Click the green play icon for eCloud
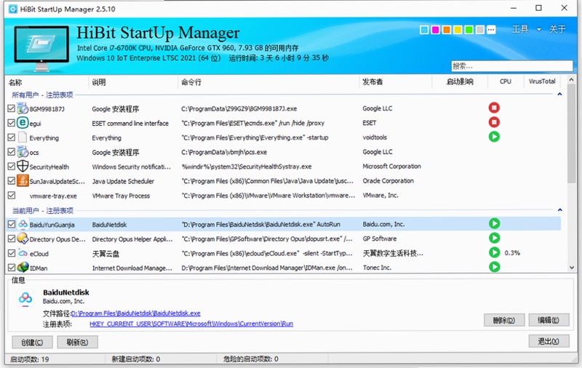 click(494, 252)
